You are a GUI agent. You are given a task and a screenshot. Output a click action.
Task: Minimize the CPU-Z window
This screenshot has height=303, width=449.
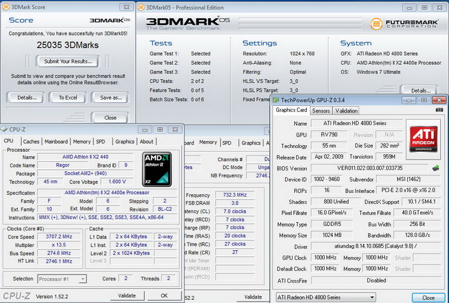tap(145, 129)
